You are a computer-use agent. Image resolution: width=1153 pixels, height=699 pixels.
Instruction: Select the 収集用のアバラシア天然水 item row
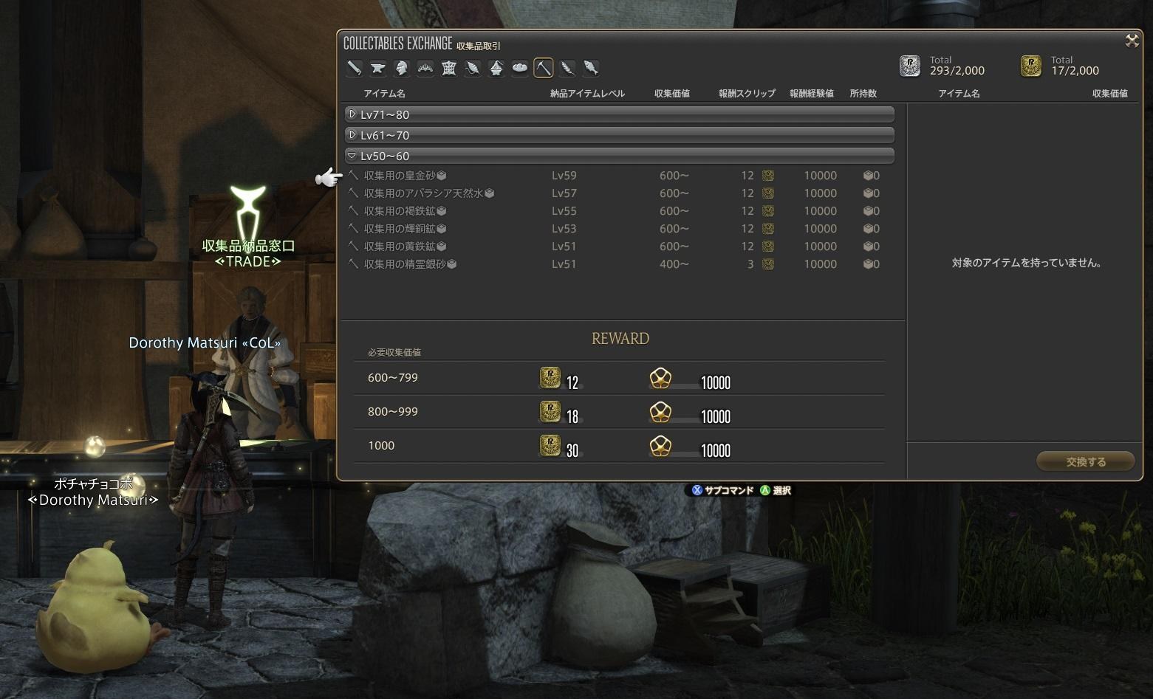click(620, 193)
